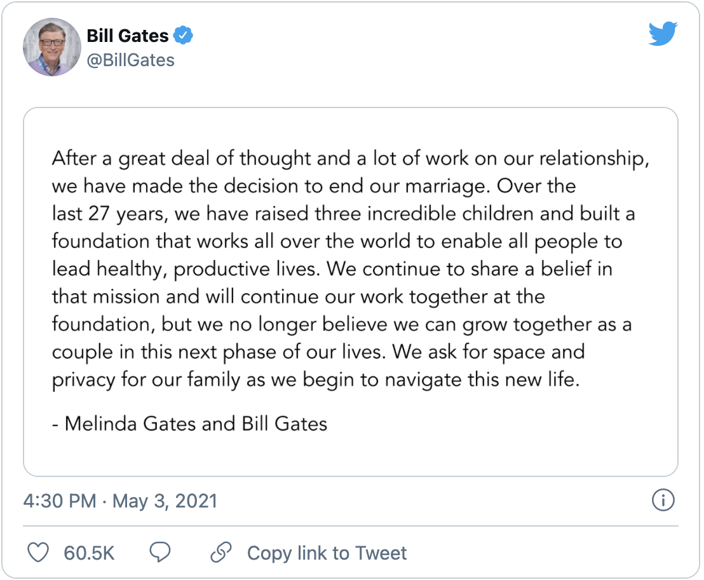The width and height of the screenshot is (704, 580).
Task: Open the tweet info circle icon
Action: 663,501
